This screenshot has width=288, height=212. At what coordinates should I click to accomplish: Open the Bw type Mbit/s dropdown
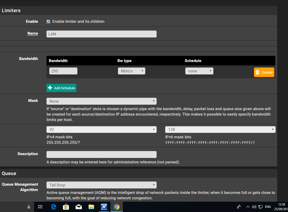coord(131,71)
